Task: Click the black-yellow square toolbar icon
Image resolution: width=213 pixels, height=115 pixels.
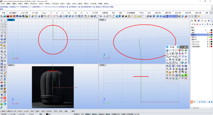Action: [126, 16]
